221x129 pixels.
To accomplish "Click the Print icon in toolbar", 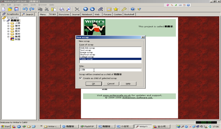I will pos(62,9).
